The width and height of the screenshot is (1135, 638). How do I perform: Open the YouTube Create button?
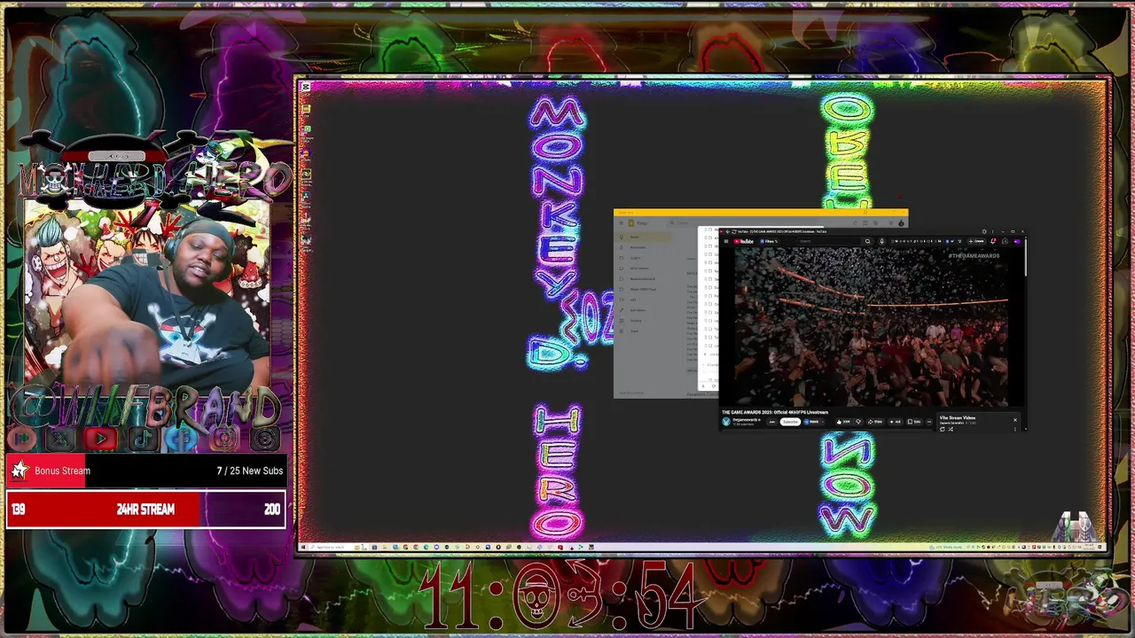point(975,241)
